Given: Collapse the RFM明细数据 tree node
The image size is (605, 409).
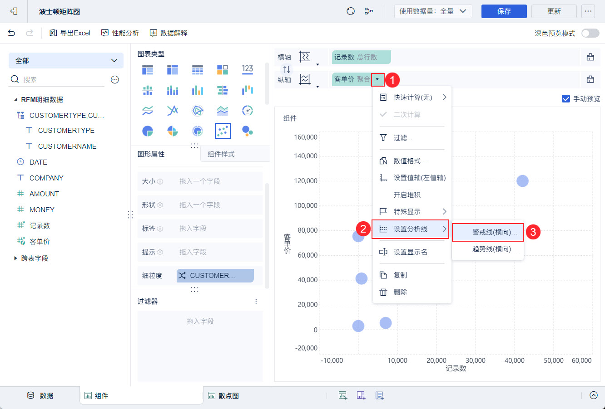Looking at the screenshot, I should [15, 100].
